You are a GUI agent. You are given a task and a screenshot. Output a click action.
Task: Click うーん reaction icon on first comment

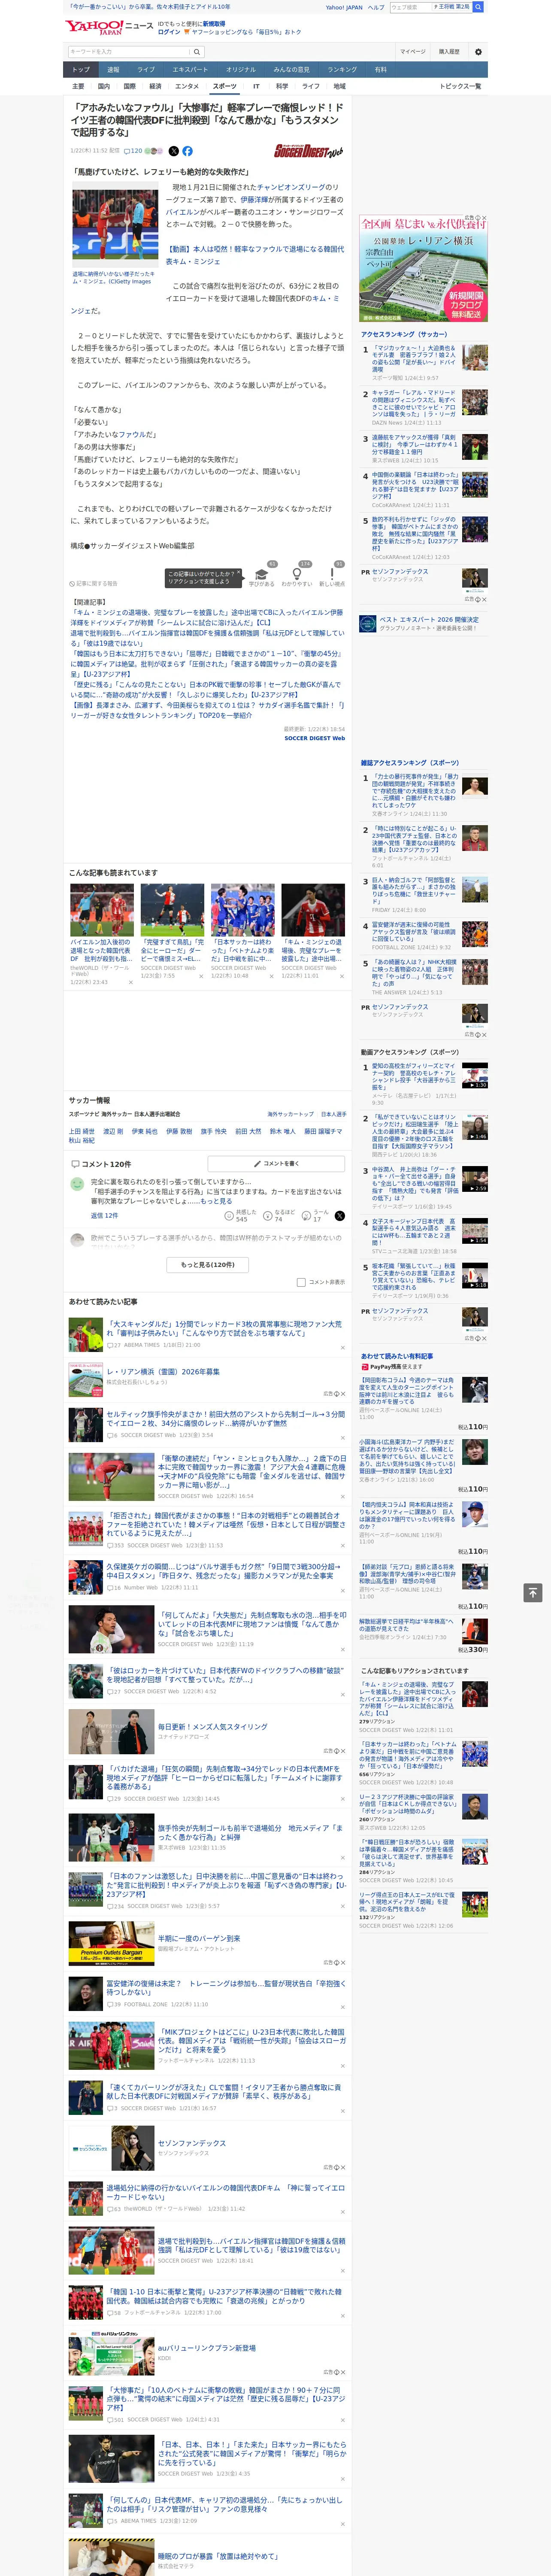316,1215
